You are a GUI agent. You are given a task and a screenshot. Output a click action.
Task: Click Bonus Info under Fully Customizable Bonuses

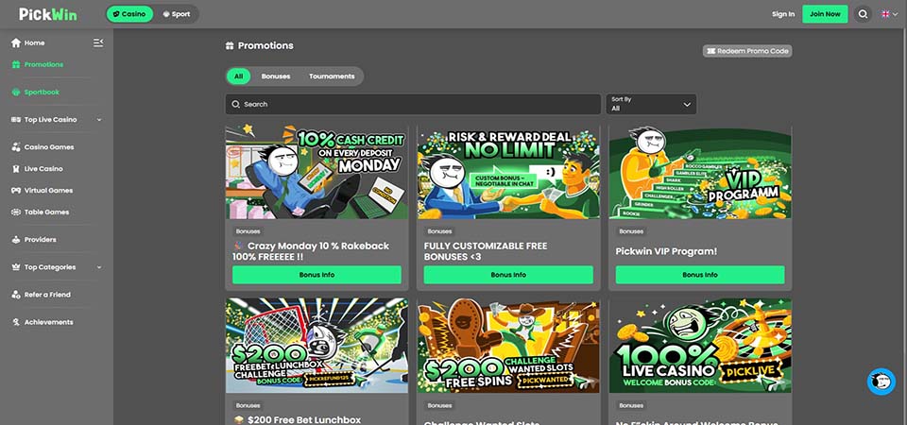point(508,275)
